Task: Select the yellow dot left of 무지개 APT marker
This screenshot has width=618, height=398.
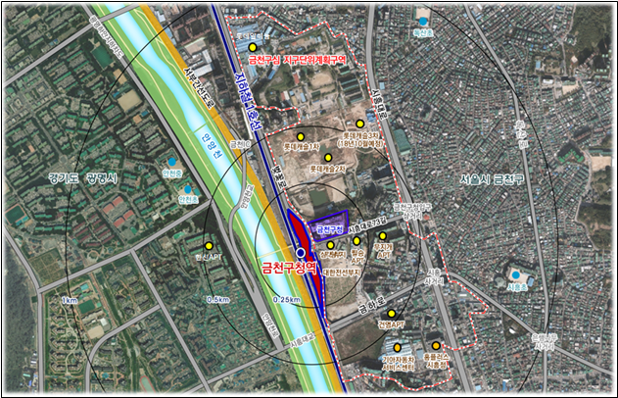Action: click(357, 240)
